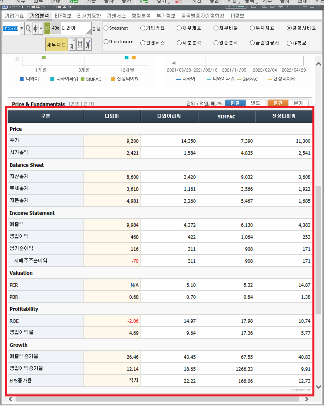Open the 부가정보 tab

coord(166,16)
